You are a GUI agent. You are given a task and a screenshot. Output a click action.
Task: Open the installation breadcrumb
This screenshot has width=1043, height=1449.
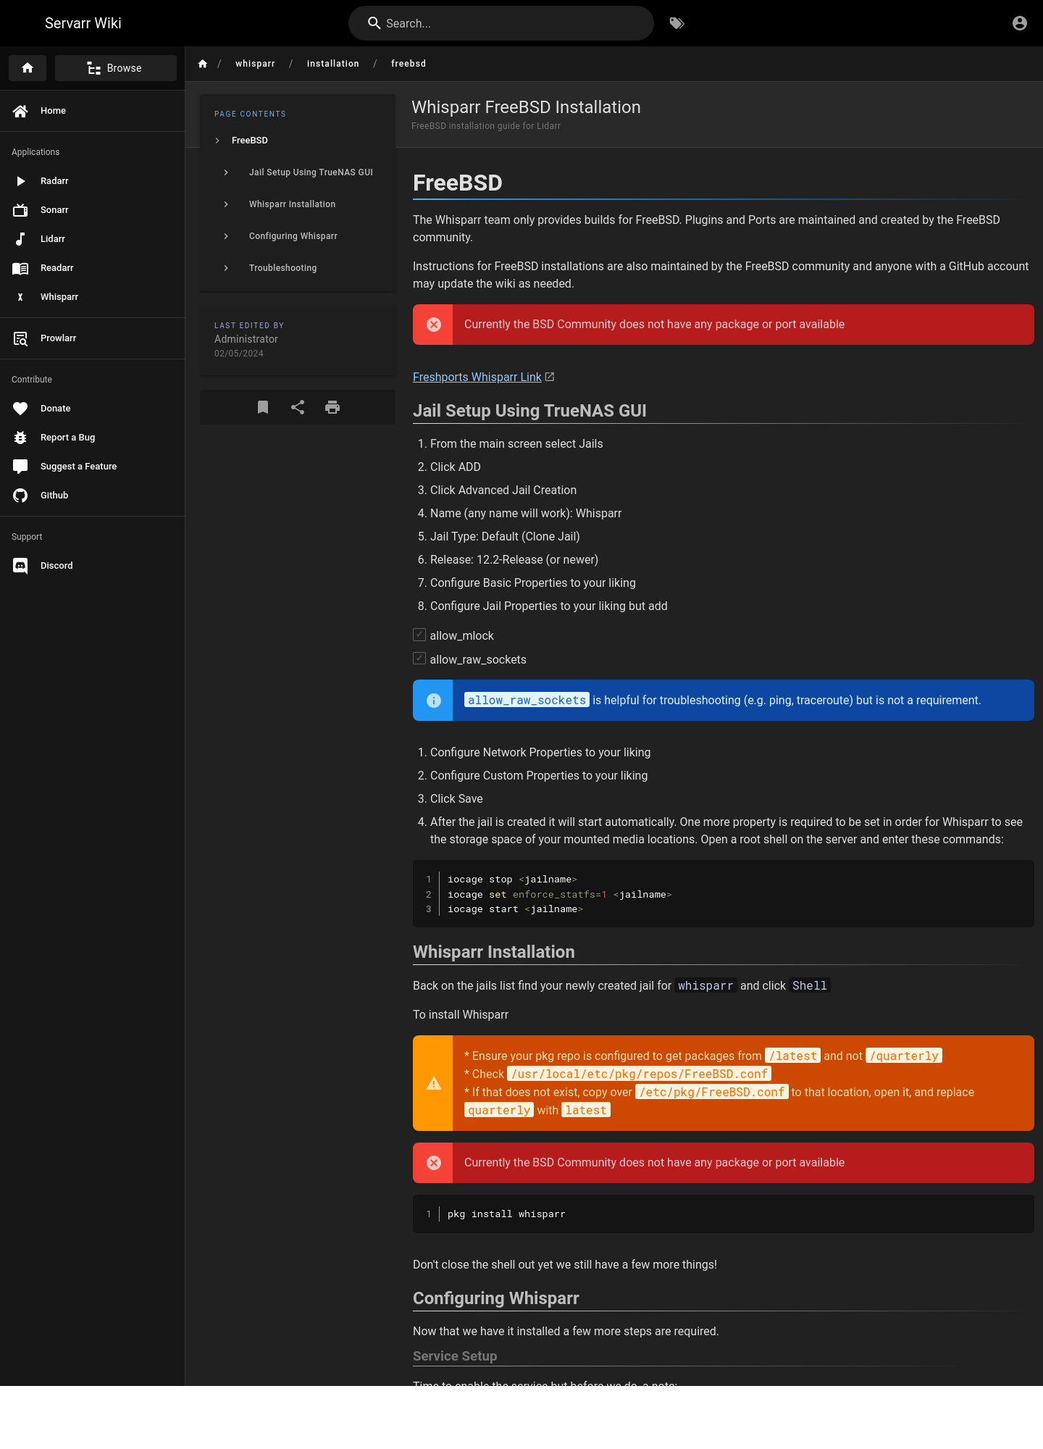[x=333, y=64]
